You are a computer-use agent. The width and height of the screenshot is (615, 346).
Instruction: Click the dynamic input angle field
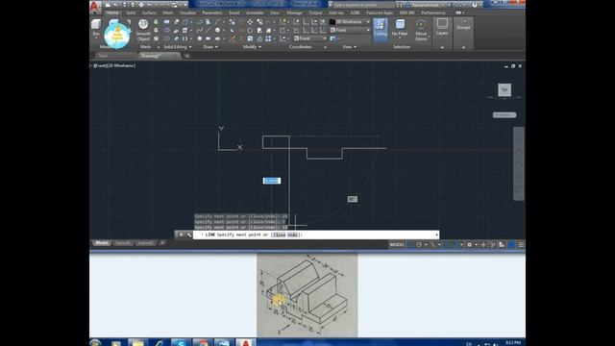(353, 199)
